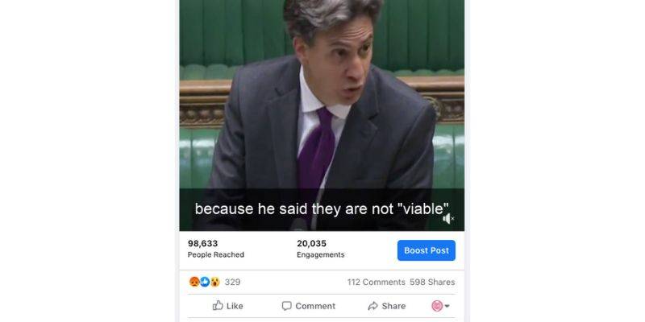Open the 20,035 Engagements stat

coord(320,249)
